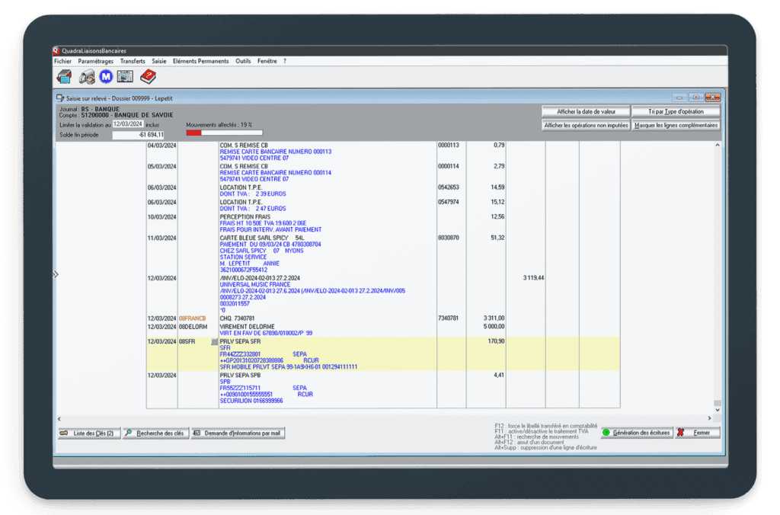Image resolution: width=780 pixels, height=515 pixels.
Task: Click the bank terminal toolbar icon
Action: tap(125, 76)
